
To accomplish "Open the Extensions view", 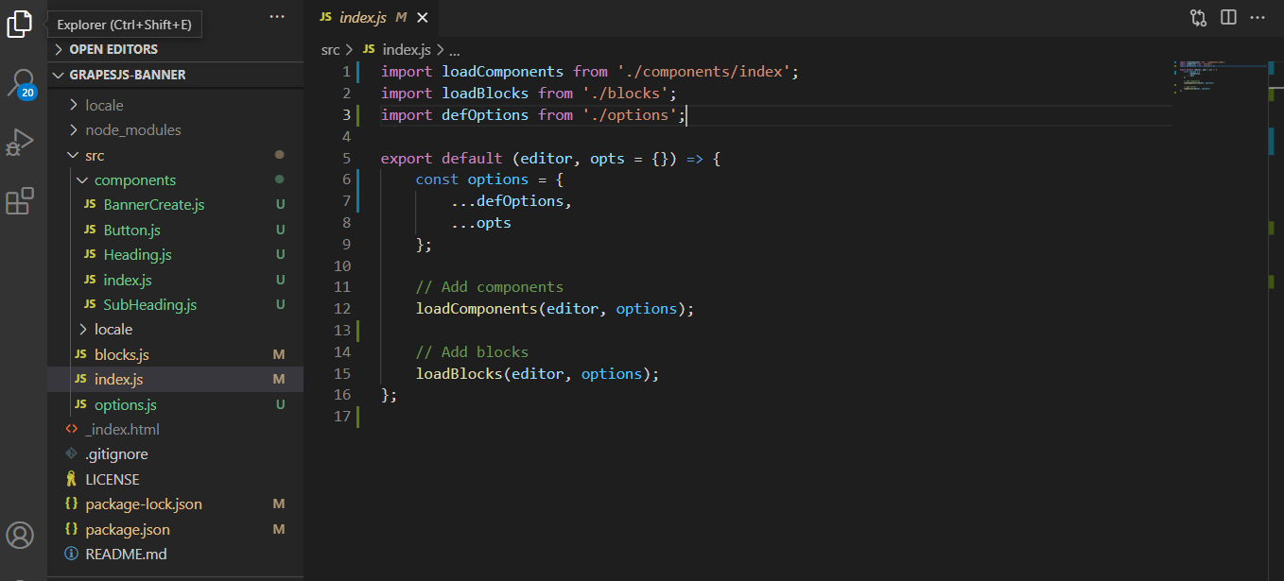I will (19, 200).
